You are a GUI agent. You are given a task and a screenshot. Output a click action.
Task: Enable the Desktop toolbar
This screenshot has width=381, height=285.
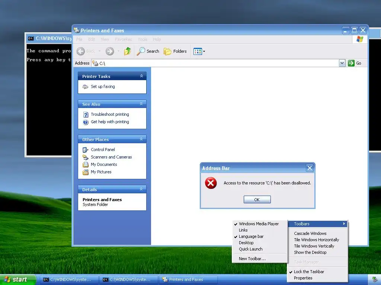coord(259,243)
